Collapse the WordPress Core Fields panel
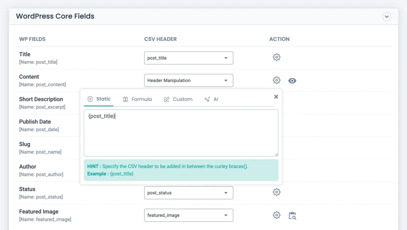Image resolution: width=407 pixels, height=230 pixels. point(386,16)
